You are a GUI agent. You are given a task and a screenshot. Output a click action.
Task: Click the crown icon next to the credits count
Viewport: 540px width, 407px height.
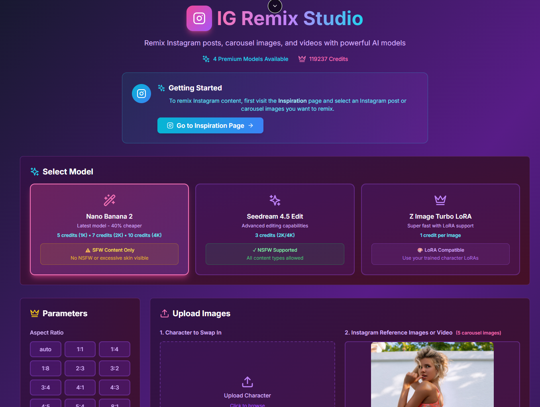[x=302, y=59]
